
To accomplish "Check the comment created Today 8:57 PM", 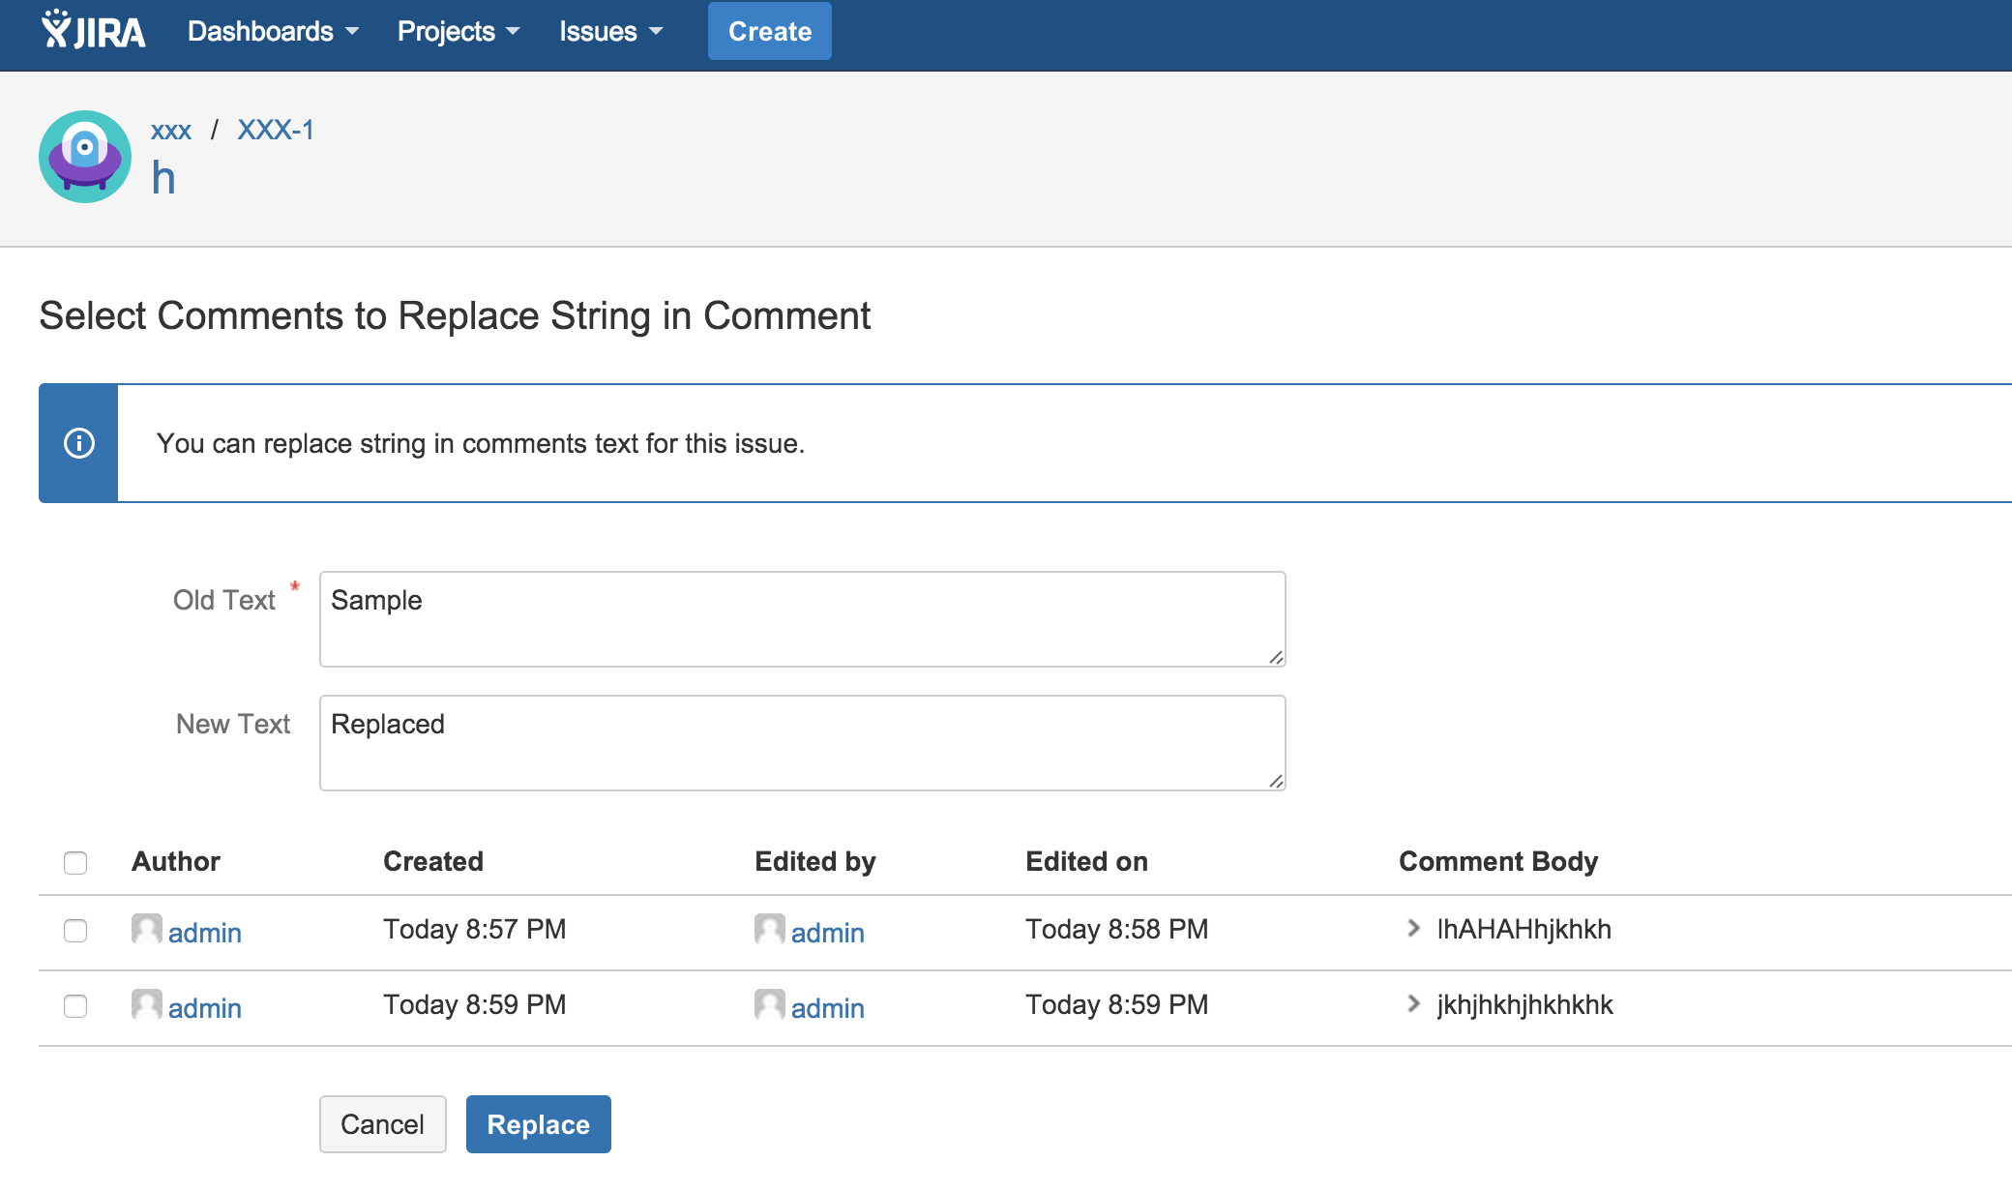I will point(75,931).
